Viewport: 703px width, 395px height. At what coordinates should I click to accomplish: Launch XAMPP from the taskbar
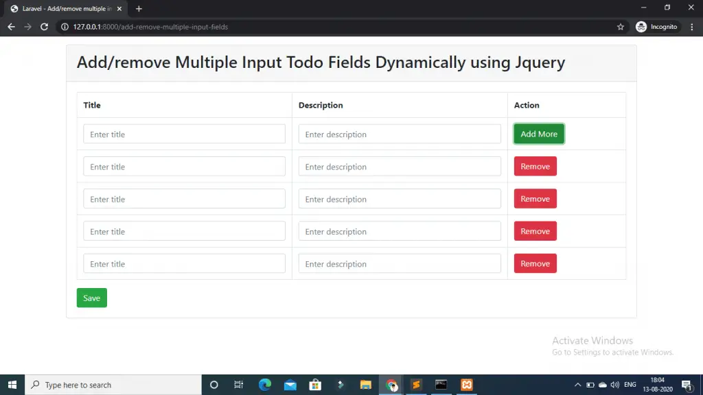(x=466, y=385)
